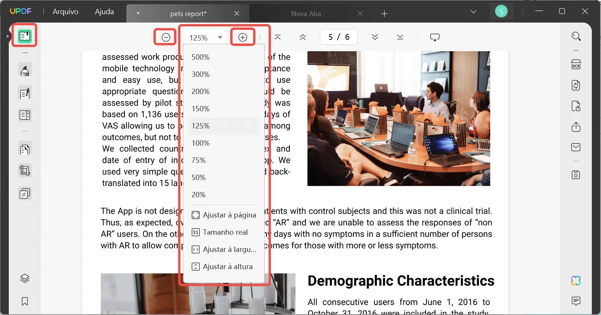601x315 pixels.
Task: Choose 500% zoom level
Action: (x=224, y=57)
